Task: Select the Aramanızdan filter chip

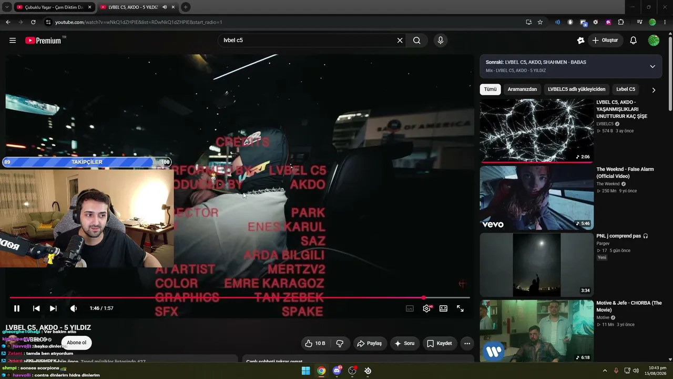Action: [x=522, y=89]
